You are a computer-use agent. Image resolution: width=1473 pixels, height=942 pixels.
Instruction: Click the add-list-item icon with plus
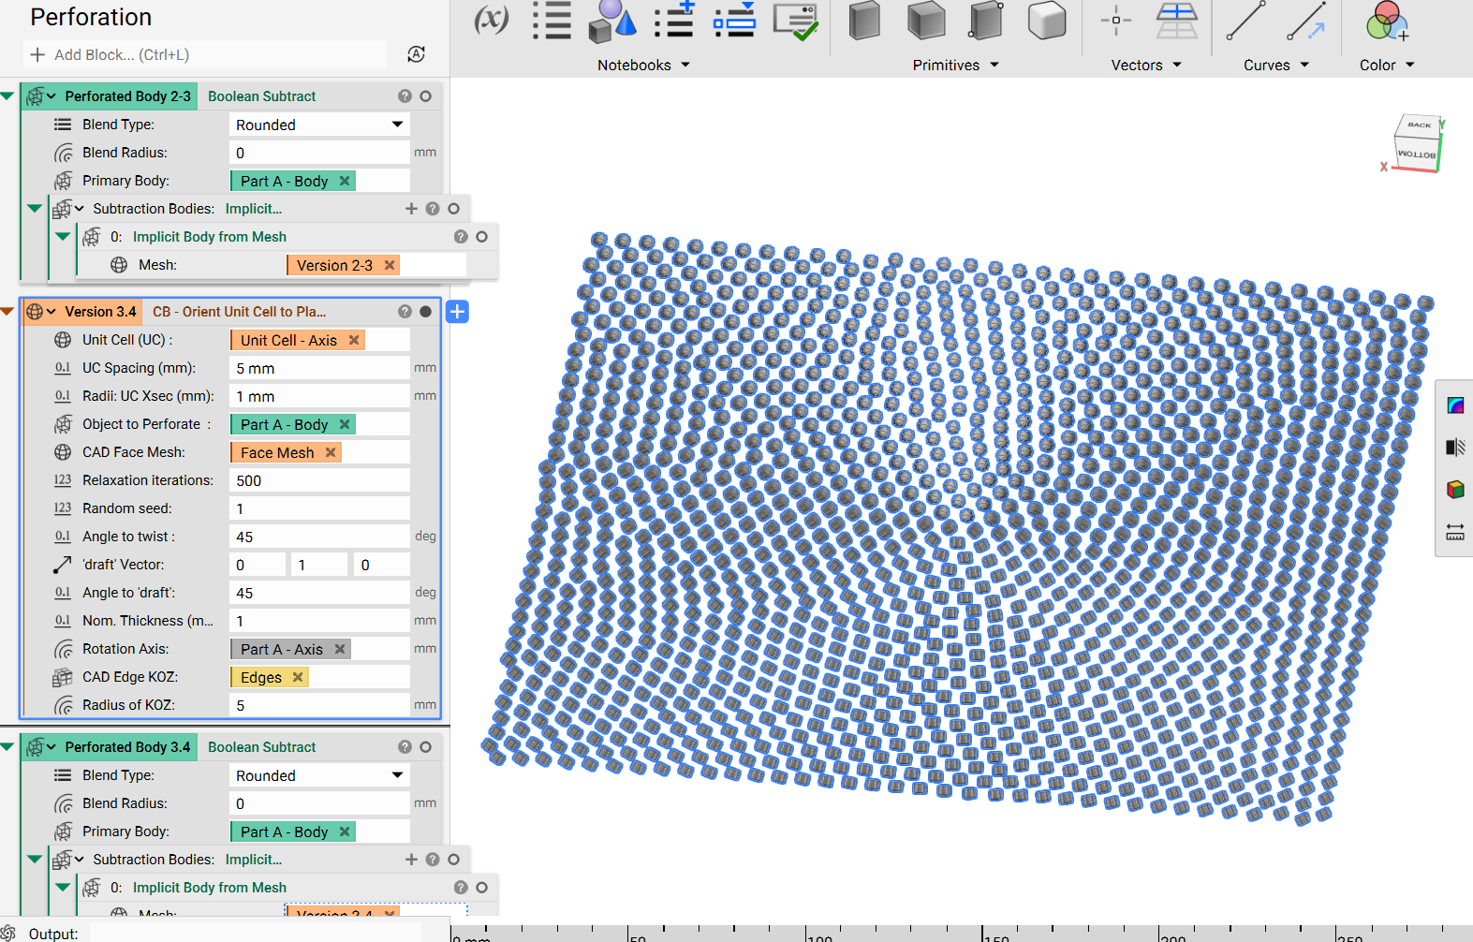click(674, 21)
